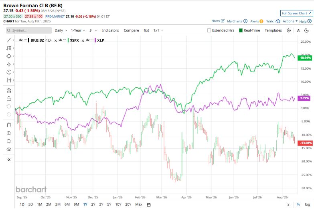Select the 5D time range
Image resolution: width=314 pixels, height=210 pixels.
30,204
